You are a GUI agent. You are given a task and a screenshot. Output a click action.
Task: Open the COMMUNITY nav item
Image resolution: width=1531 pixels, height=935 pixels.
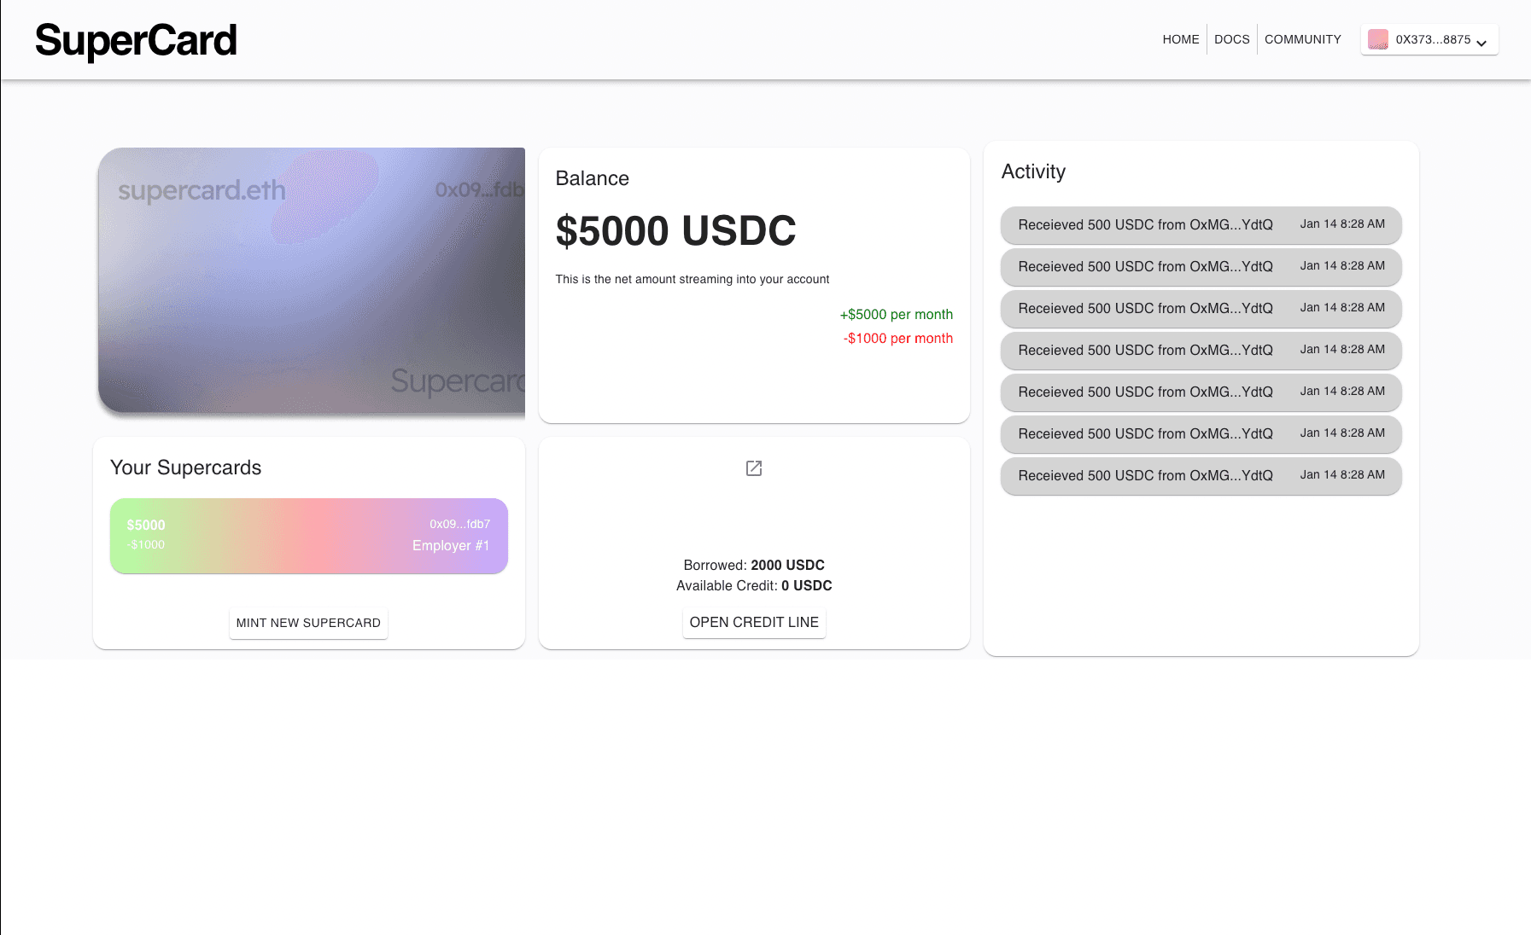coord(1303,39)
